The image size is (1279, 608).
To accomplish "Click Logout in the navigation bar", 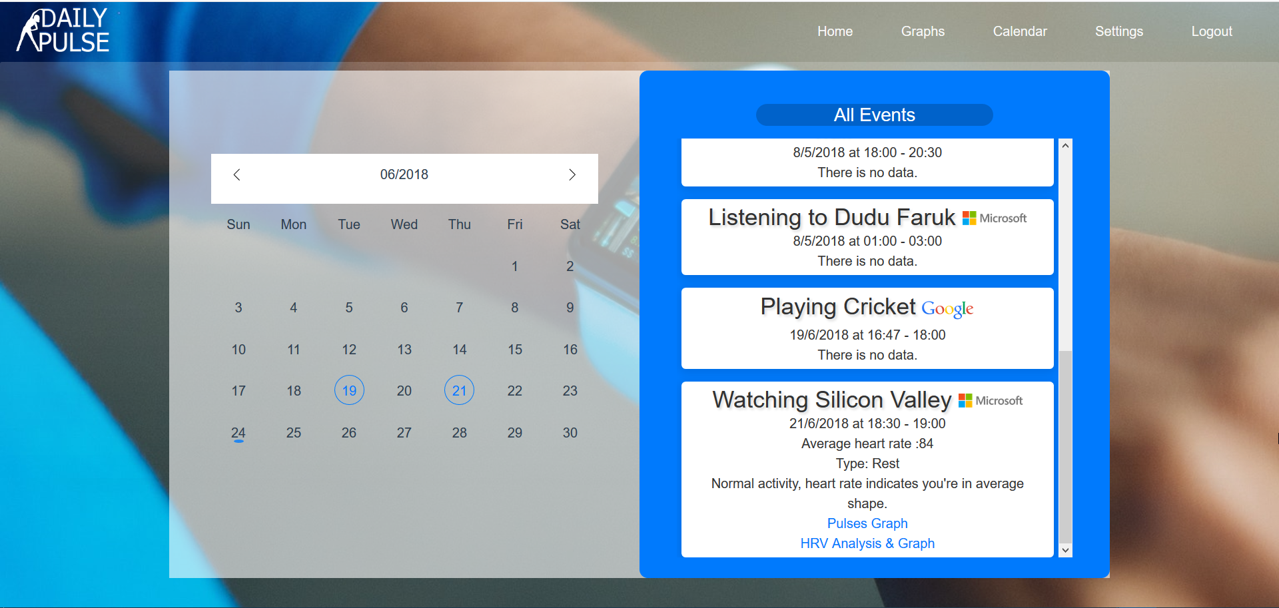I will pyautogui.click(x=1212, y=31).
